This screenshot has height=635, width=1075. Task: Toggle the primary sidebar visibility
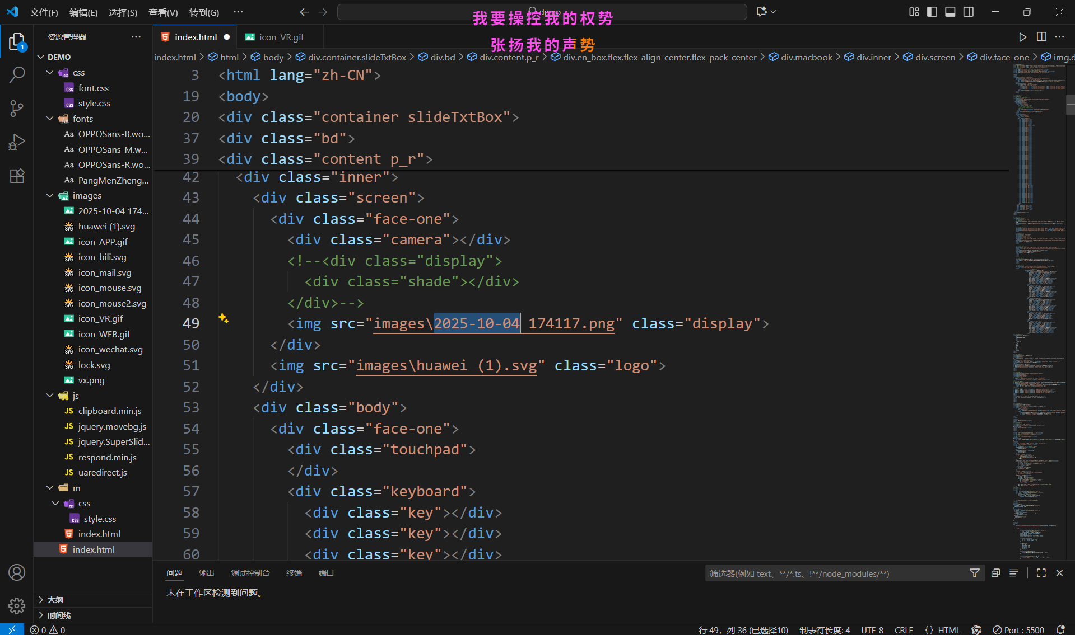tap(932, 12)
